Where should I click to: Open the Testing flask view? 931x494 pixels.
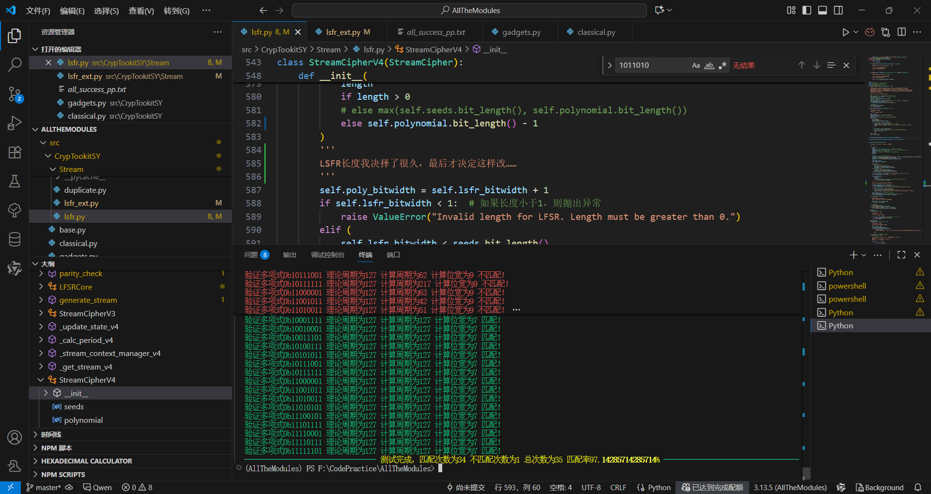coord(15,181)
